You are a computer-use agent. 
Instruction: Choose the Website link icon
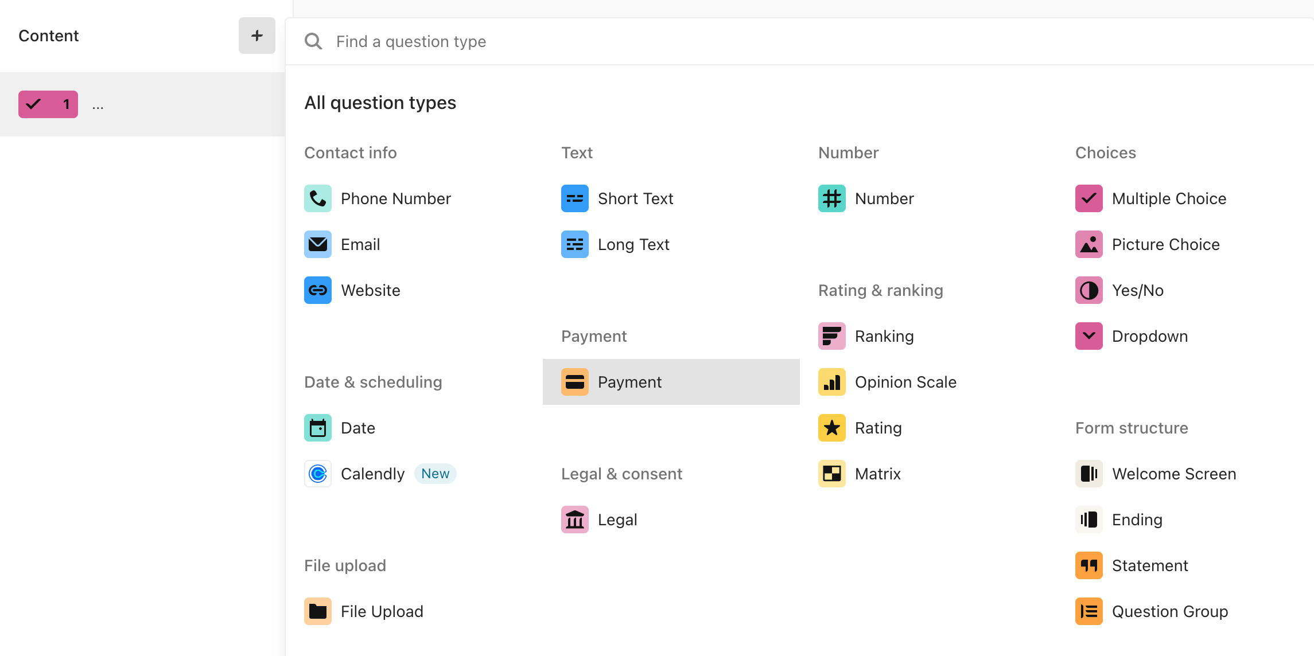click(317, 290)
